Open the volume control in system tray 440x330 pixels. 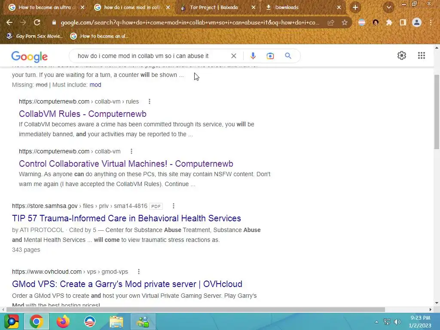tap(397, 321)
